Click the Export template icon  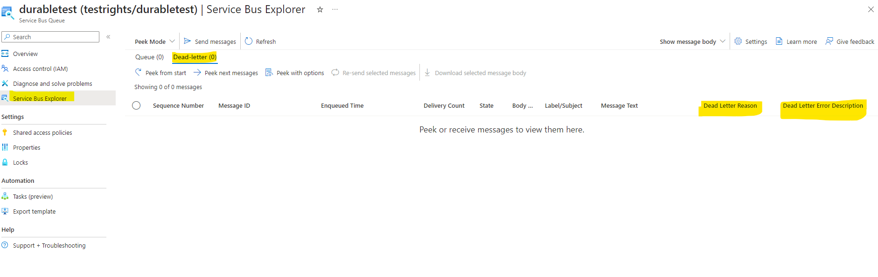(5, 211)
